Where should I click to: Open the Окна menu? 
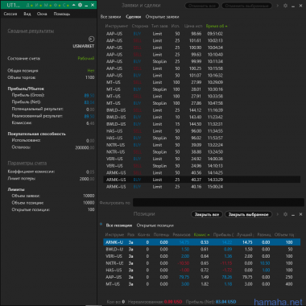[x=42, y=14]
